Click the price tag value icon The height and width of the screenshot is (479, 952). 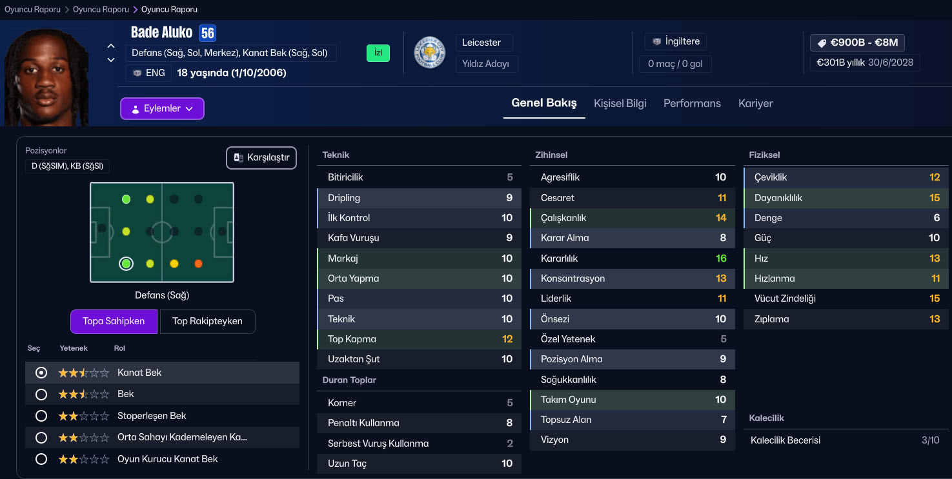coord(822,43)
